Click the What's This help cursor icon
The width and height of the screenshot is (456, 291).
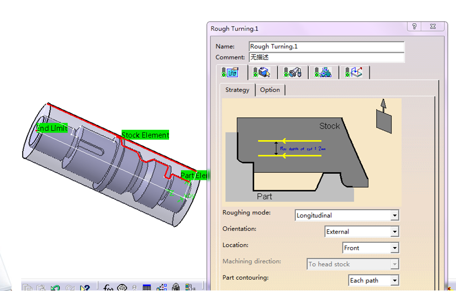[x=84, y=287]
